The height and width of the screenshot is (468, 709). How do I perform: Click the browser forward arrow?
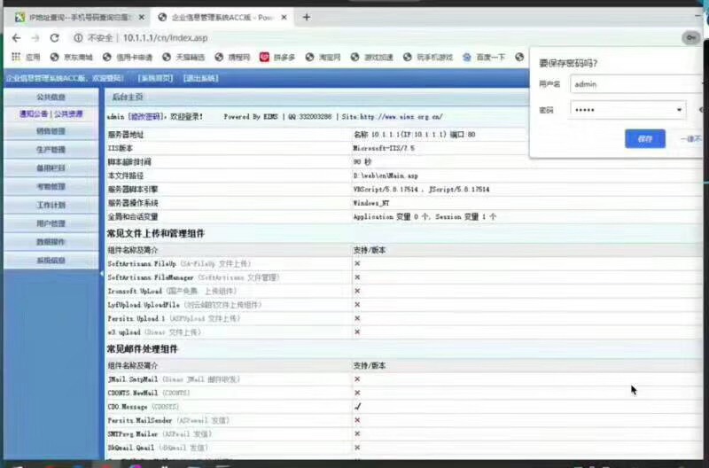point(35,38)
